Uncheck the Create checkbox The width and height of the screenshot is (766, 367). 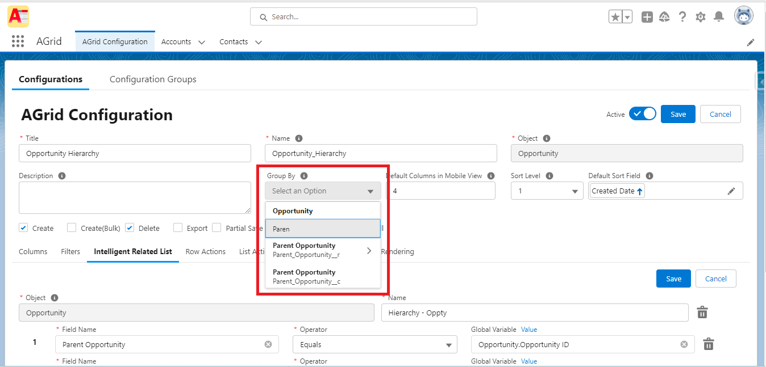(x=23, y=227)
